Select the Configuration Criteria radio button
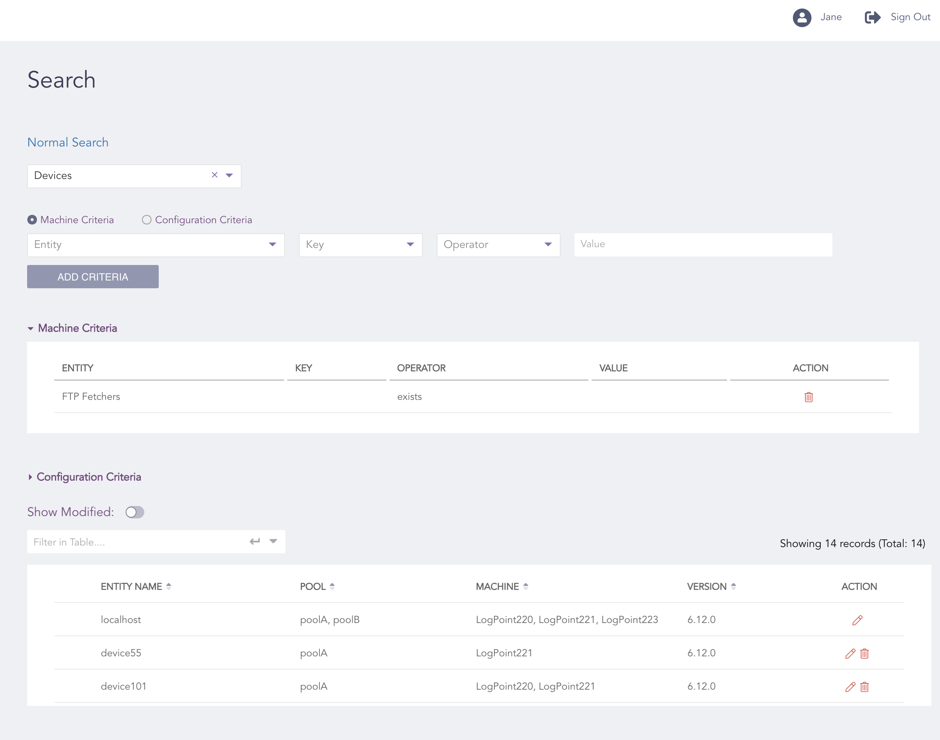 [x=147, y=220]
